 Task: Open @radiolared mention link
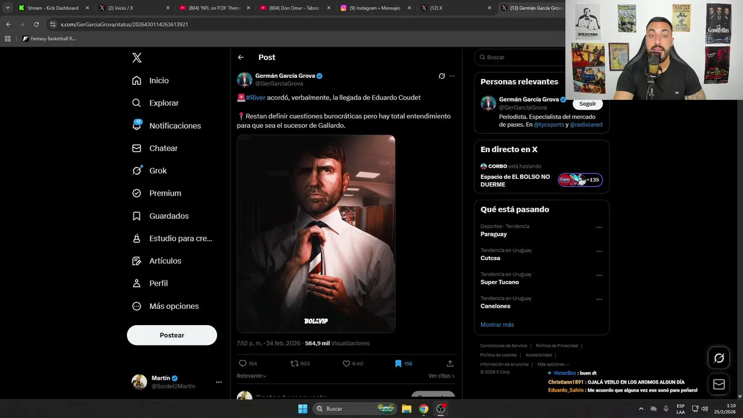click(x=586, y=124)
